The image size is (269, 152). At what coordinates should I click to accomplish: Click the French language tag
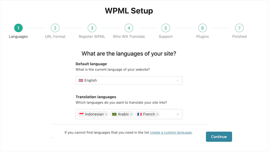148,114
